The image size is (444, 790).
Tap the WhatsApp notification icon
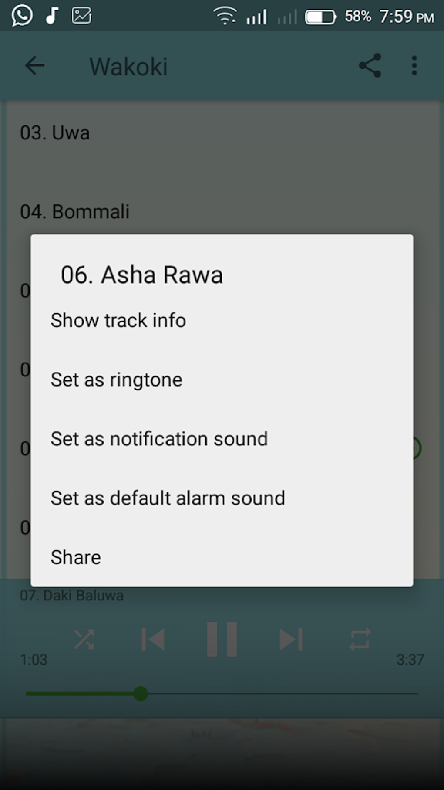pyautogui.click(x=22, y=16)
